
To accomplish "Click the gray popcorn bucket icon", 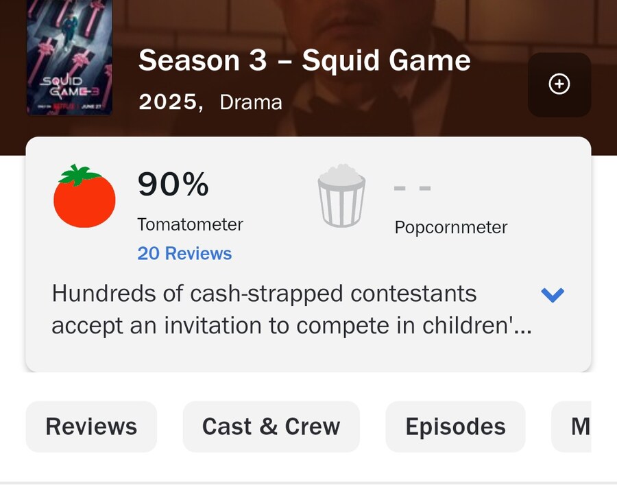I will (341, 196).
